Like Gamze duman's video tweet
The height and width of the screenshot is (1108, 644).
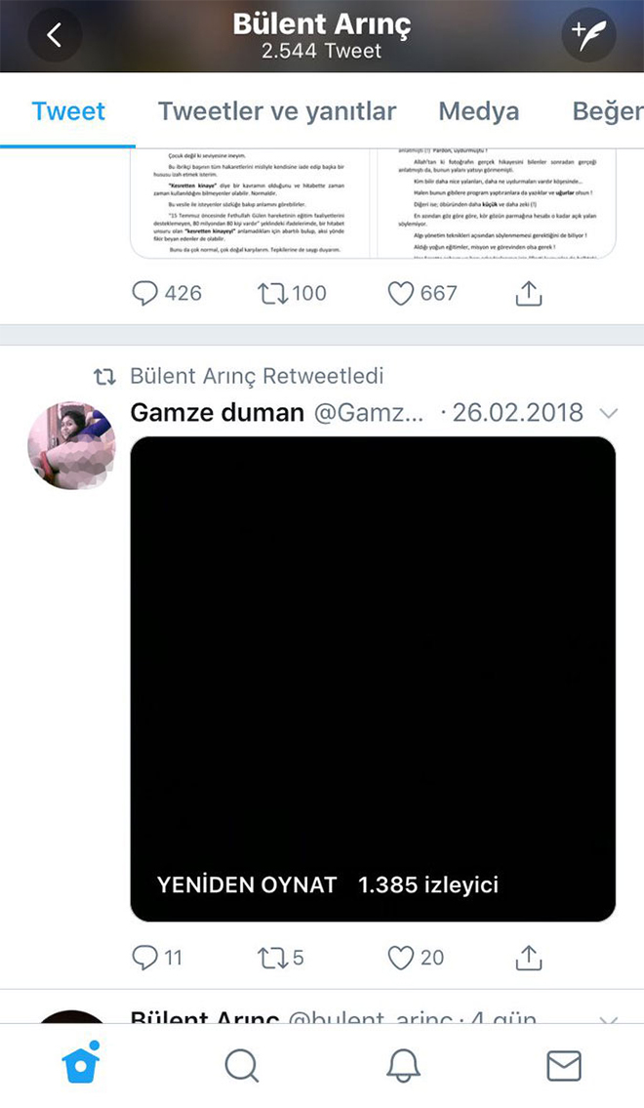pos(401,958)
